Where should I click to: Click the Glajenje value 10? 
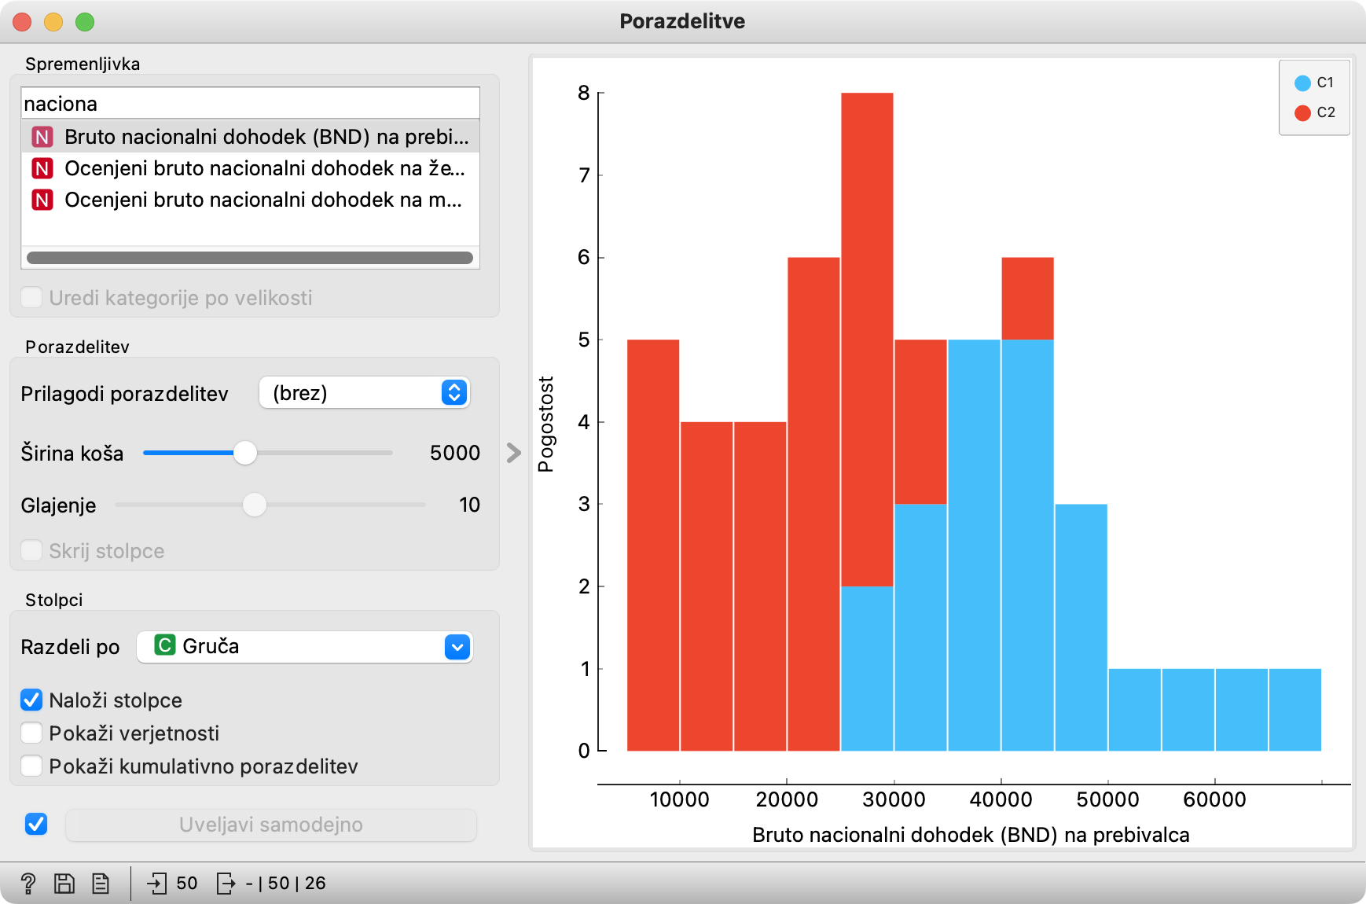click(x=469, y=505)
